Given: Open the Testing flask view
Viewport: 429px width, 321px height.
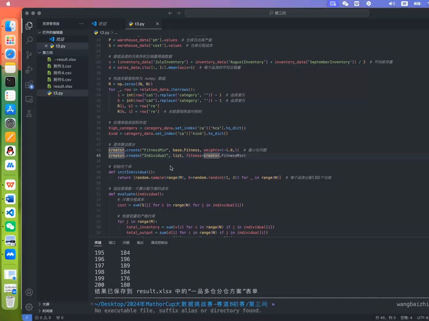Looking at the screenshot, I should 29,114.
